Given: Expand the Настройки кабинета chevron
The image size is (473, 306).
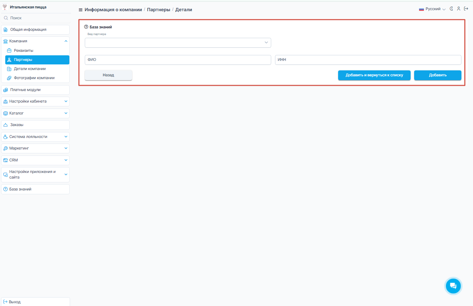Looking at the screenshot, I should coord(66,102).
